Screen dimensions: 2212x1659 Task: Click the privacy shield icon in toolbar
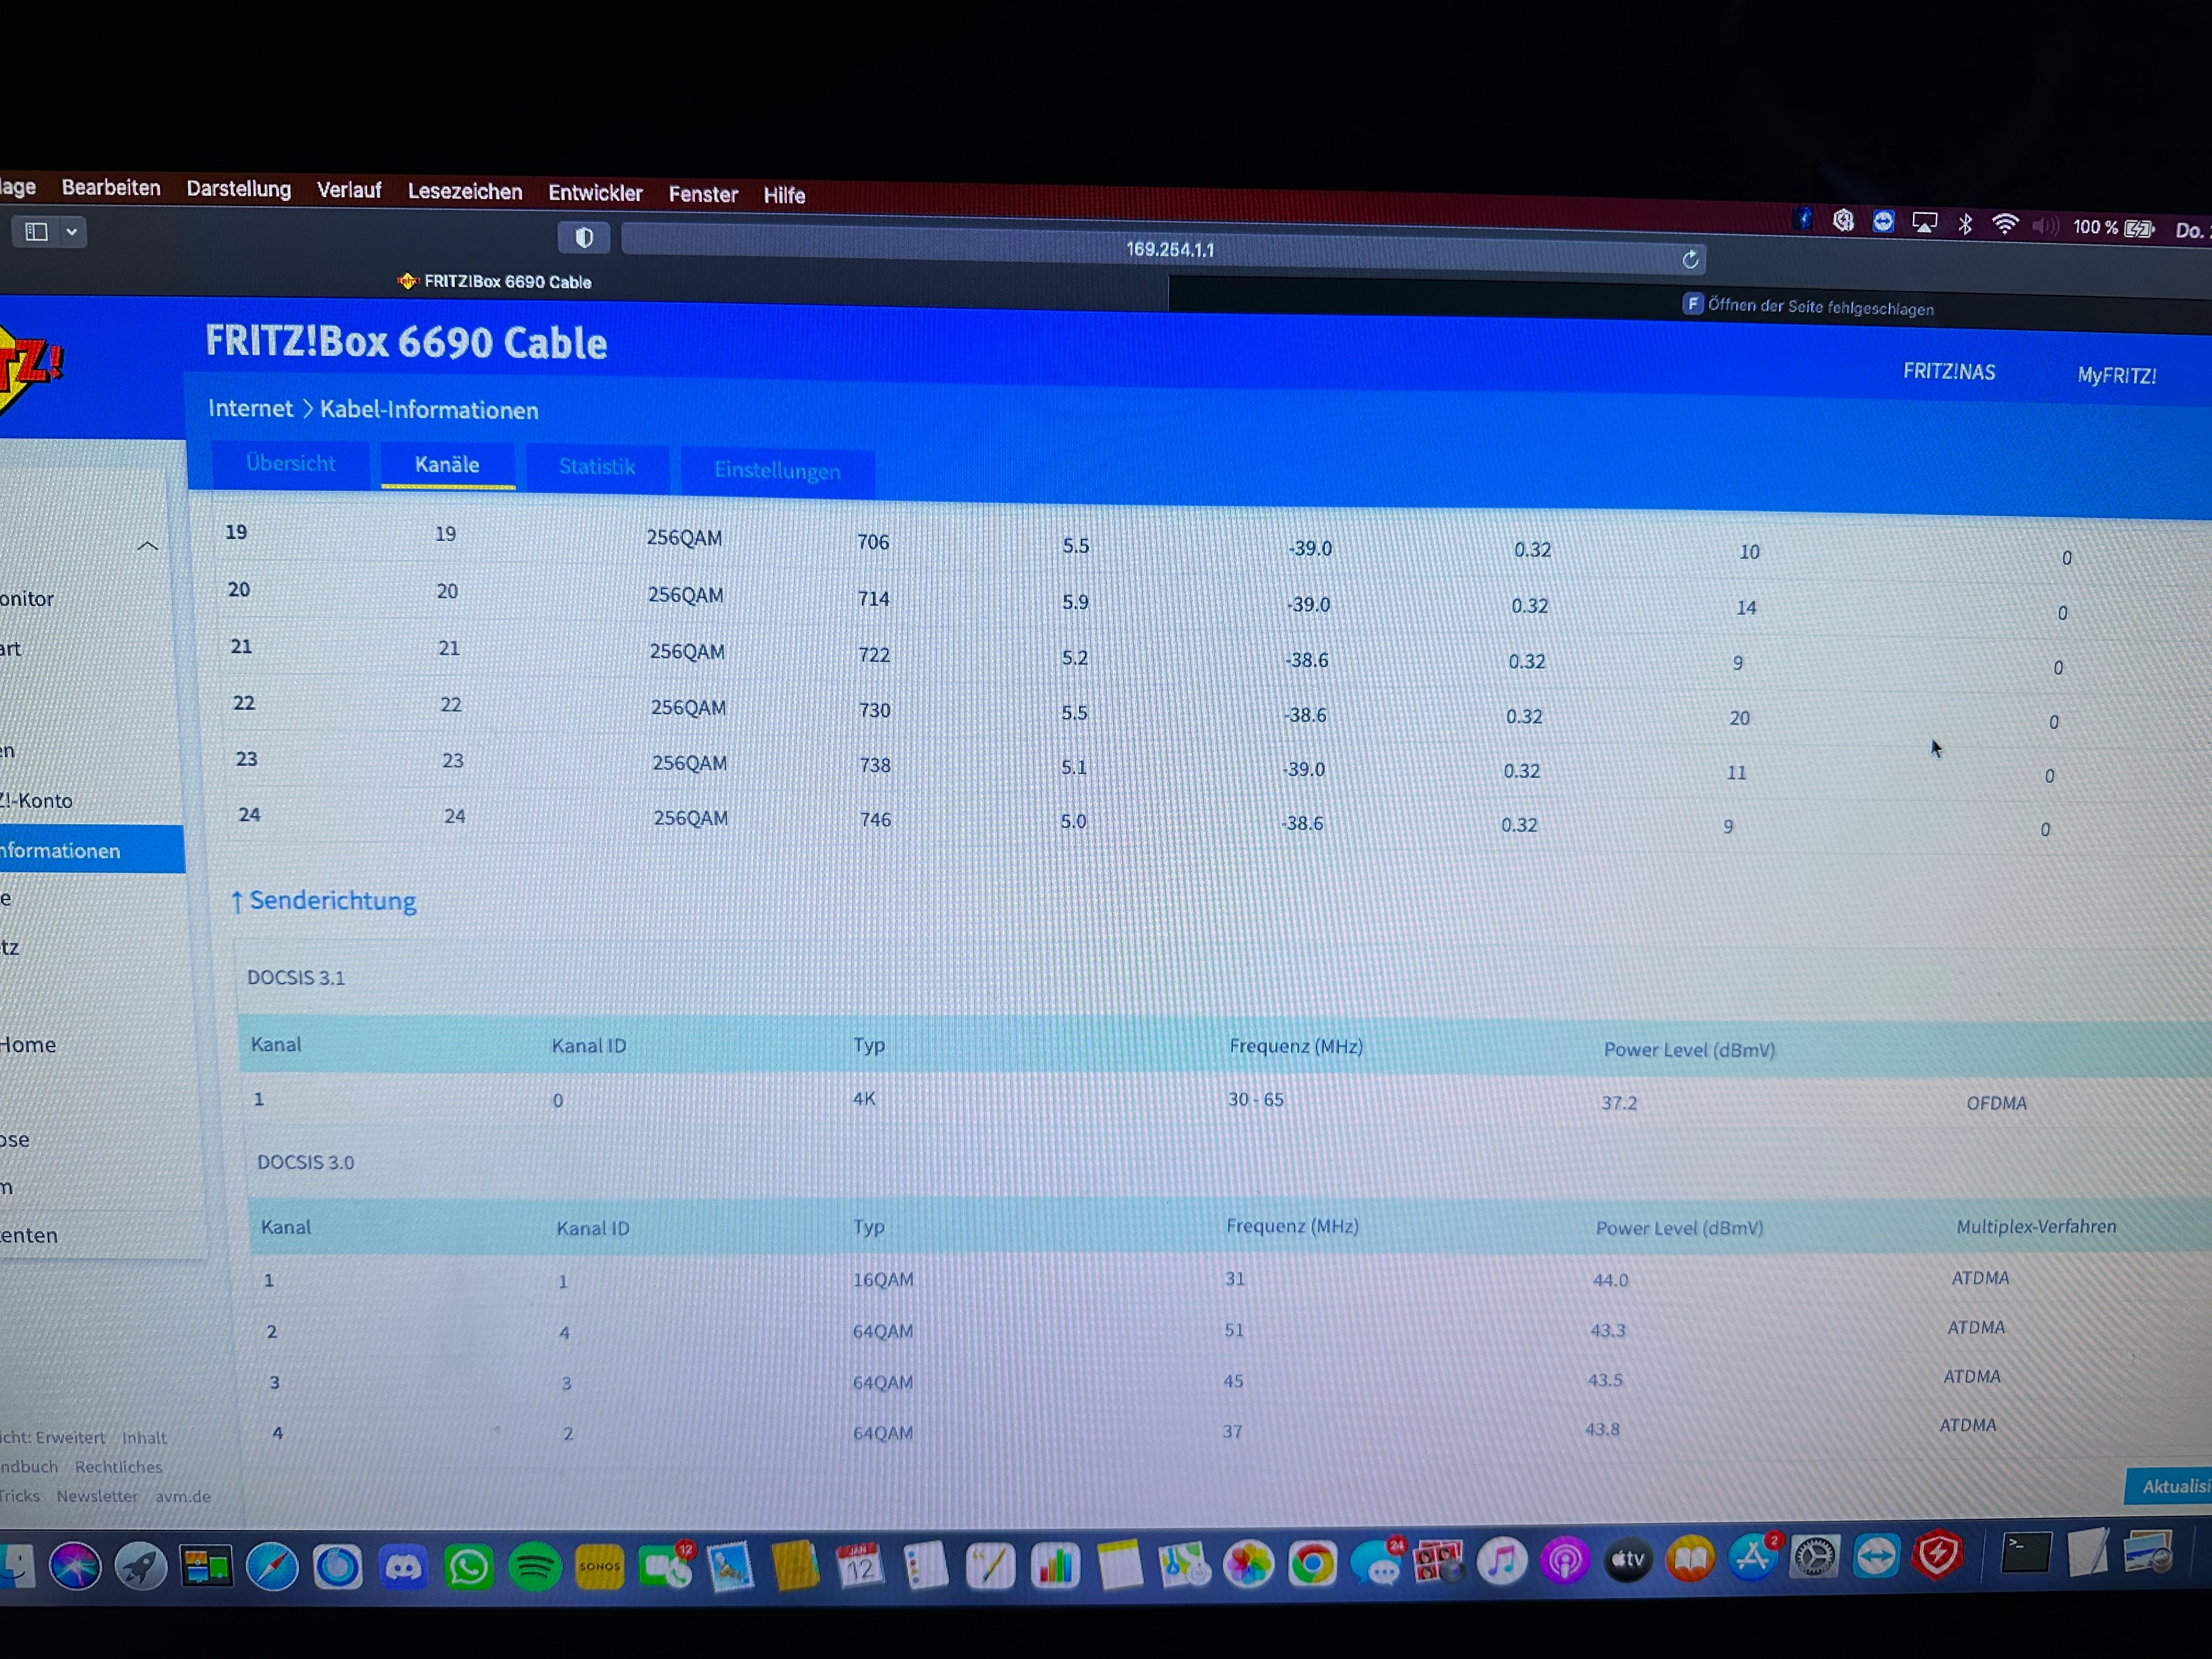[x=584, y=237]
